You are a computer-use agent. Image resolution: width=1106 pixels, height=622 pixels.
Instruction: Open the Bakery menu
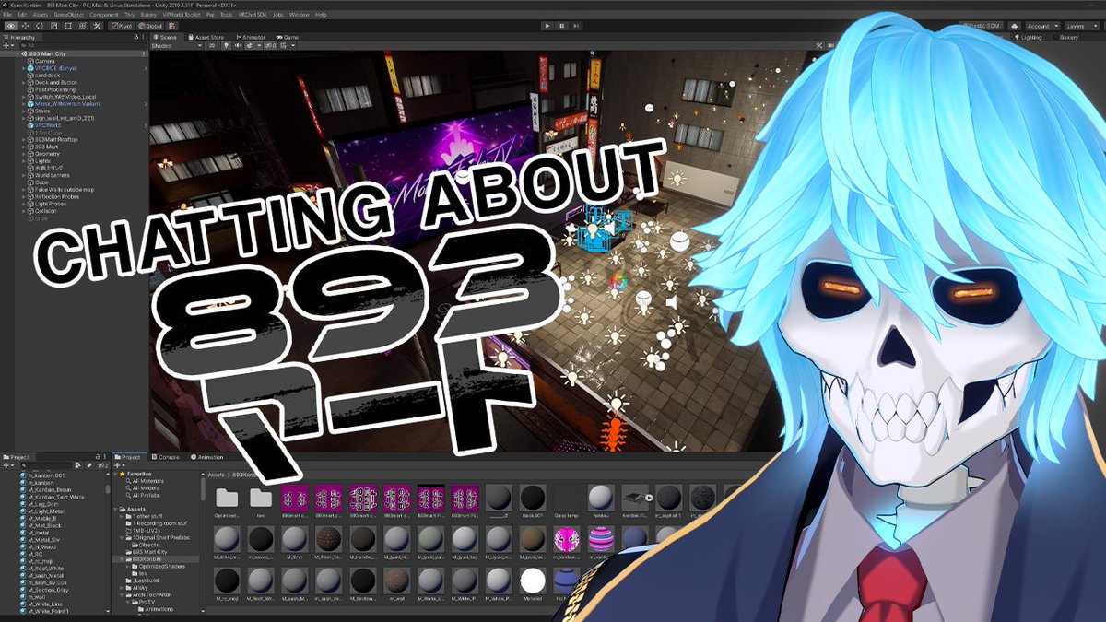147,15
